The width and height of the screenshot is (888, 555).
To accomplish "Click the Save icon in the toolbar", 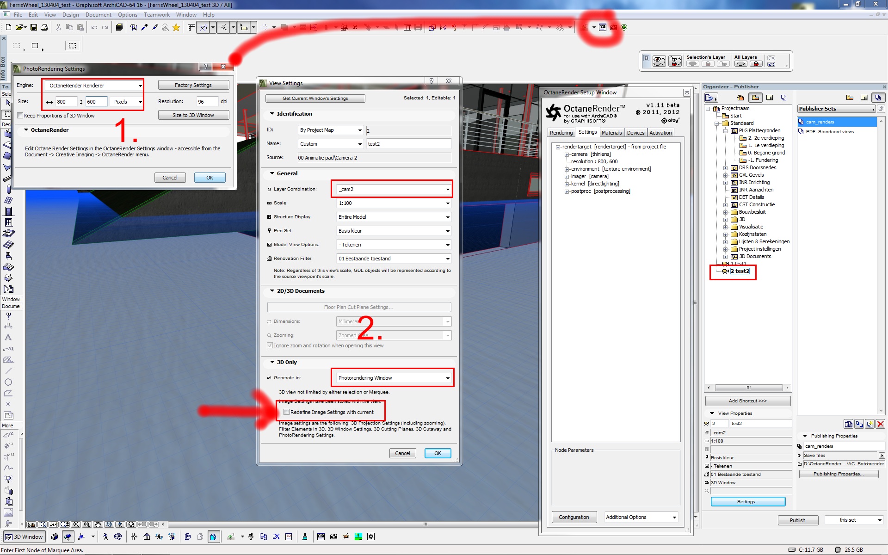I will pyautogui.click(x=33, y=28).
